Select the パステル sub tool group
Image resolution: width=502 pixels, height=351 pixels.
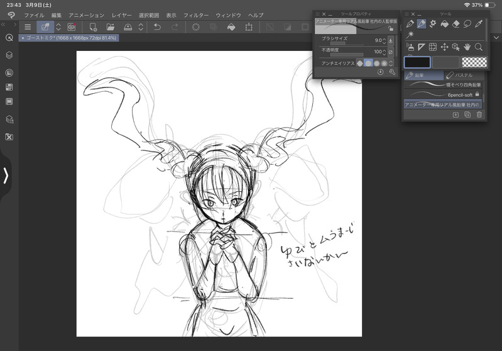click(x=463, y=75)
